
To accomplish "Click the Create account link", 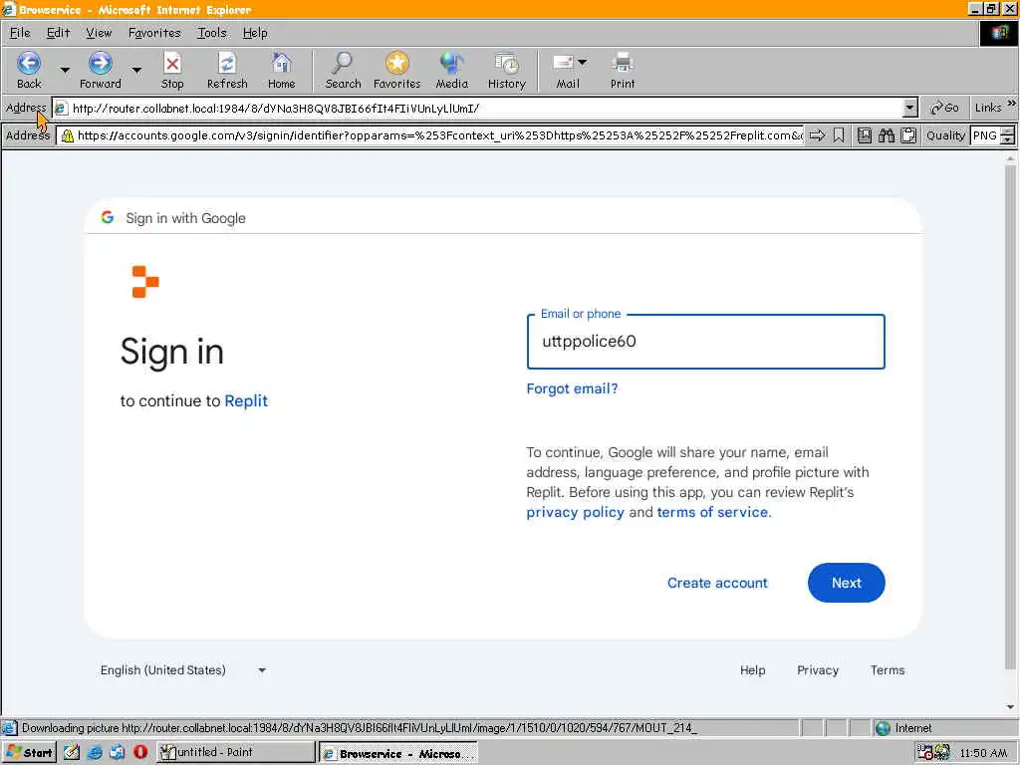I will click(717, 583).
